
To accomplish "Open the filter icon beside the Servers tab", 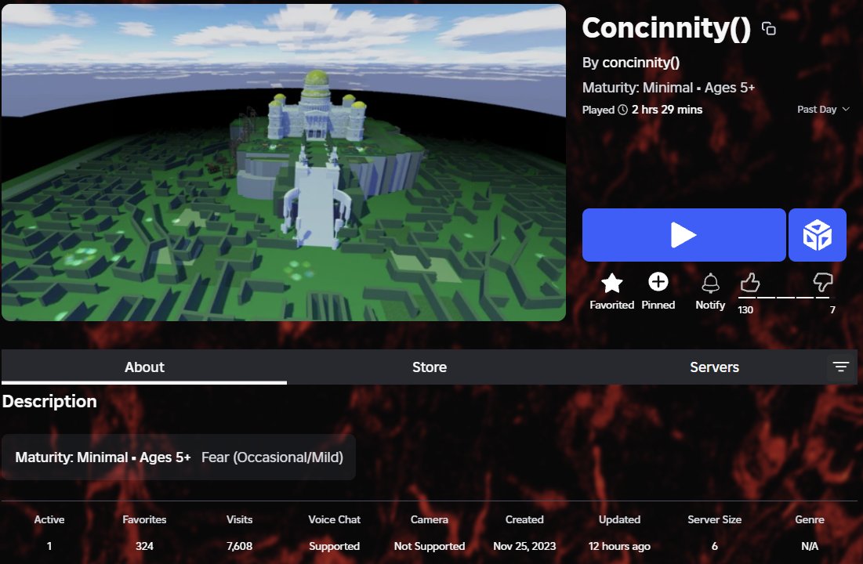I will 840,367.
